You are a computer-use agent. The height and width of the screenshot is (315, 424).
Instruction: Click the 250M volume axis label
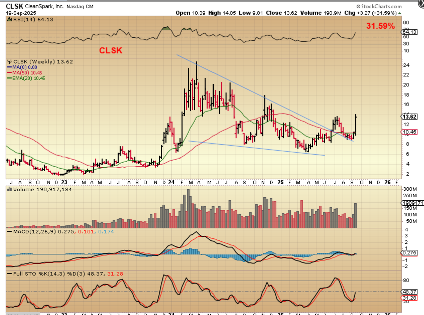coord(411,196)
